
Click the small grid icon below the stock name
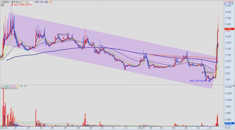2,5
